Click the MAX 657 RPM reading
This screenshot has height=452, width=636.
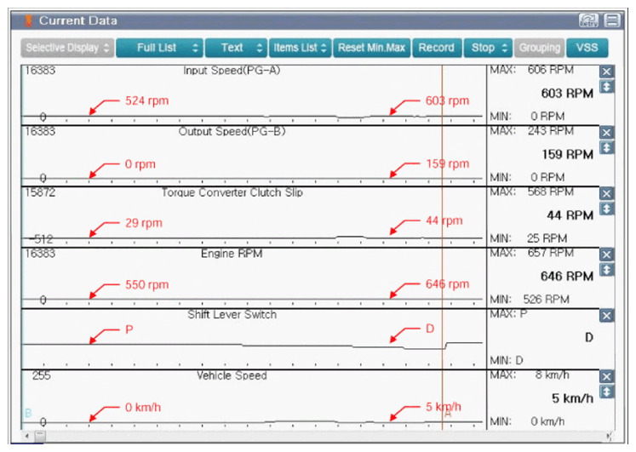531,253
